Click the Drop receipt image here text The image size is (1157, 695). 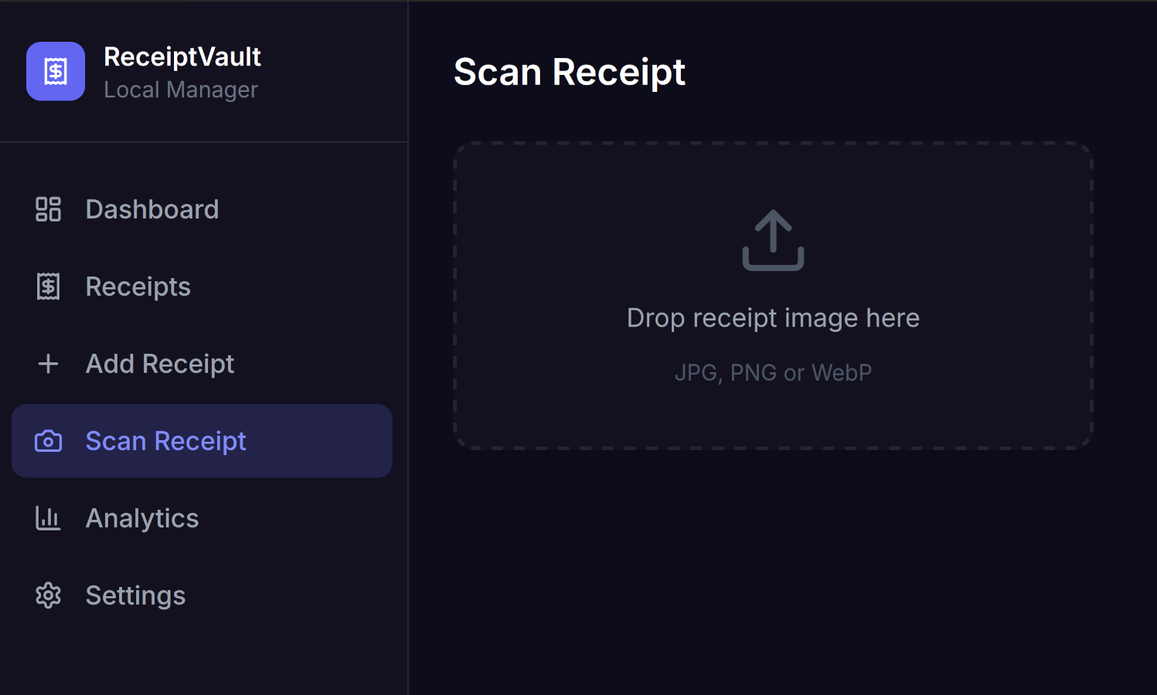tap(773, 317)
